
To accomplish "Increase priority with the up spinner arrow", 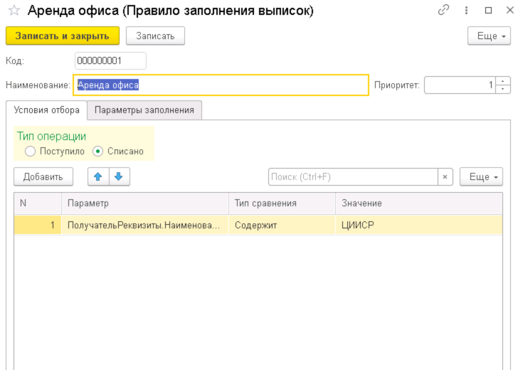I will click(x=502, y=81).
